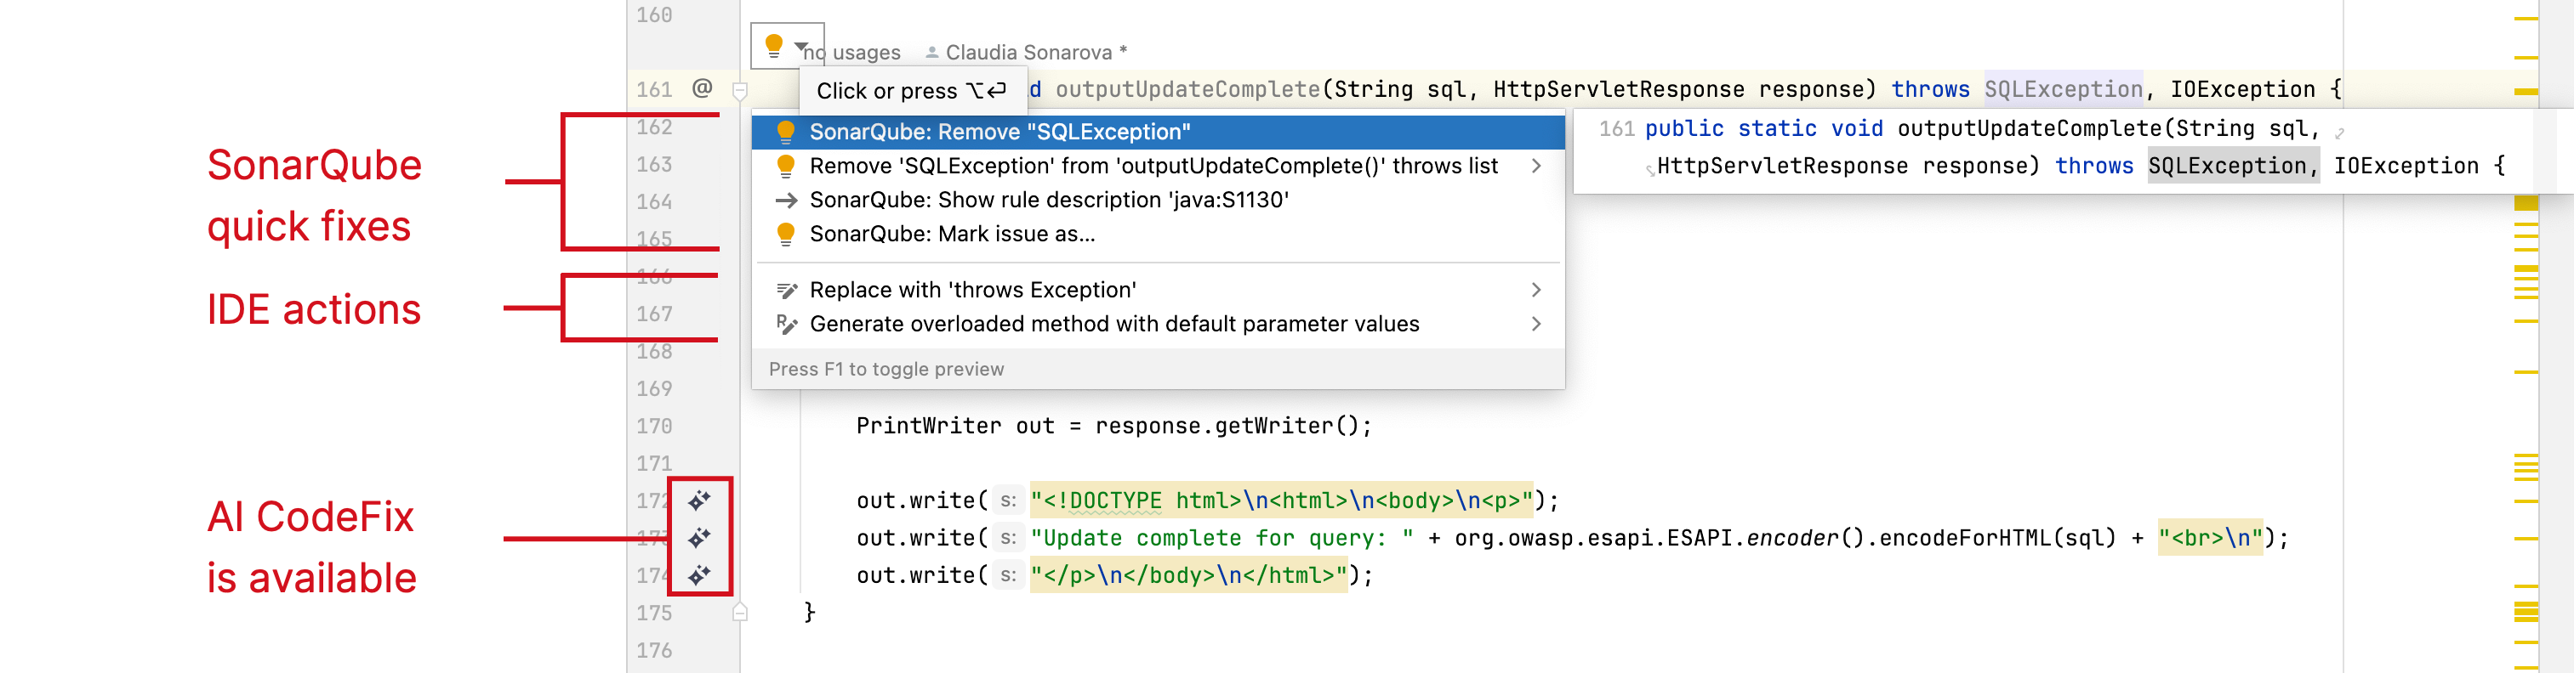Click the "</p>\n</body>\n</html>" string

click(x=1188, y=575)
